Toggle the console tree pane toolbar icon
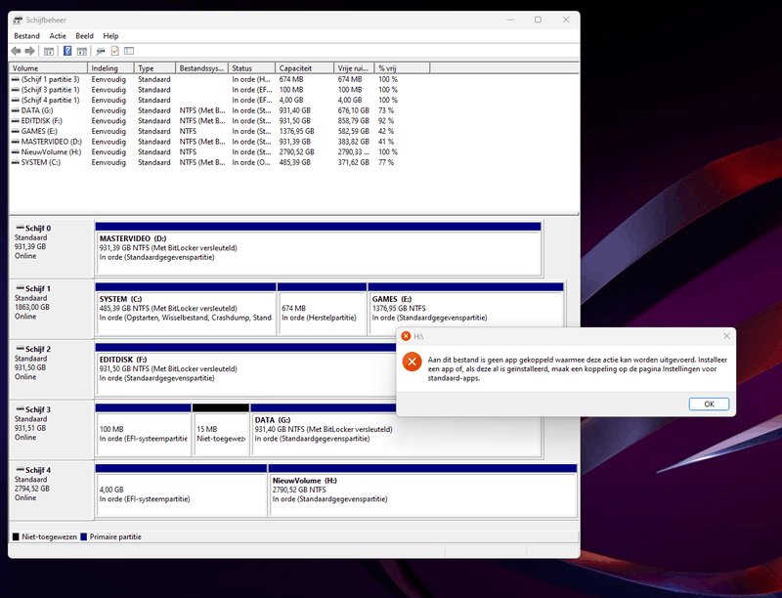782x598 pixels. (49, 51)
